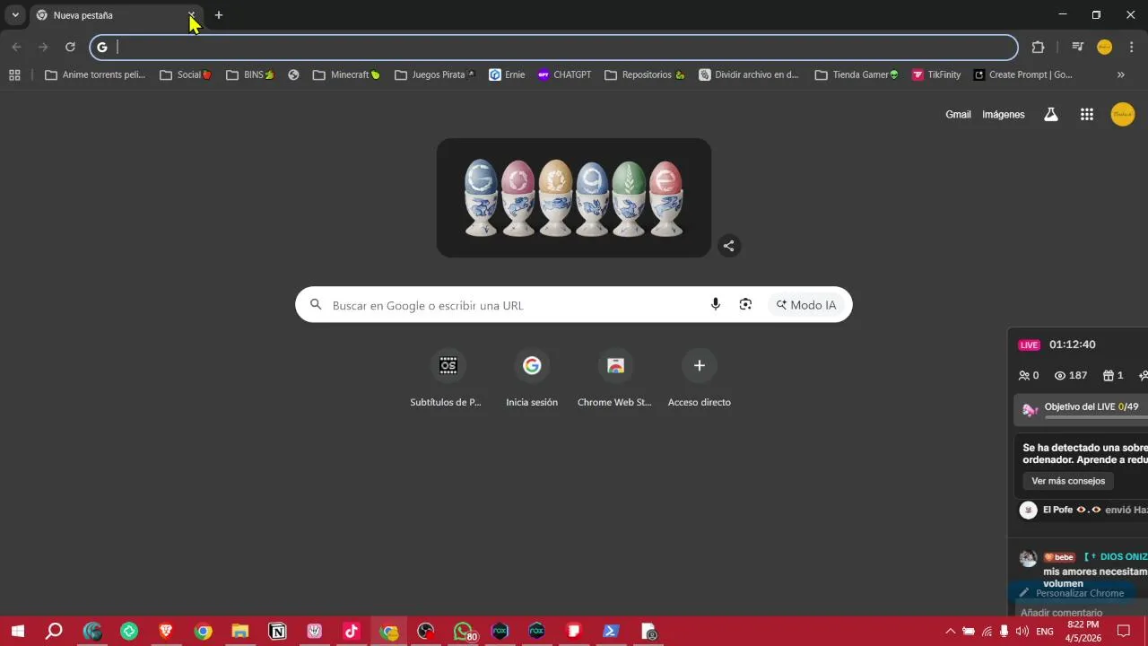Click the magnifier icon in search box

[x=316, y=305]
